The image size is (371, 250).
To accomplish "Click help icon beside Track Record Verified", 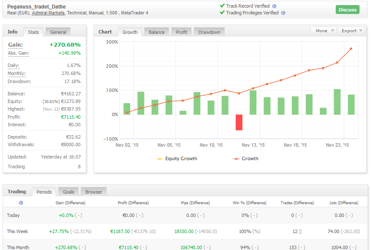I will coord(274,6).
